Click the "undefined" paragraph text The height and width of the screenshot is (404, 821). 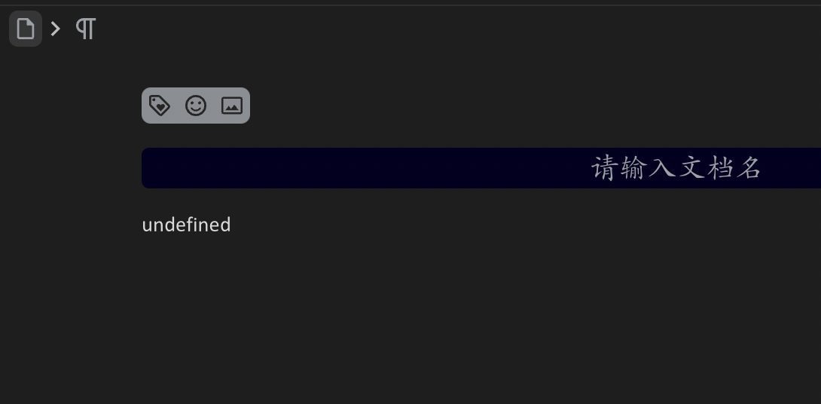[x=186, y=225]
